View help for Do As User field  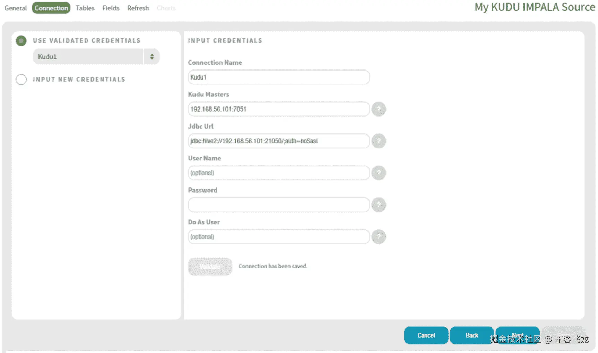[379, 237]
